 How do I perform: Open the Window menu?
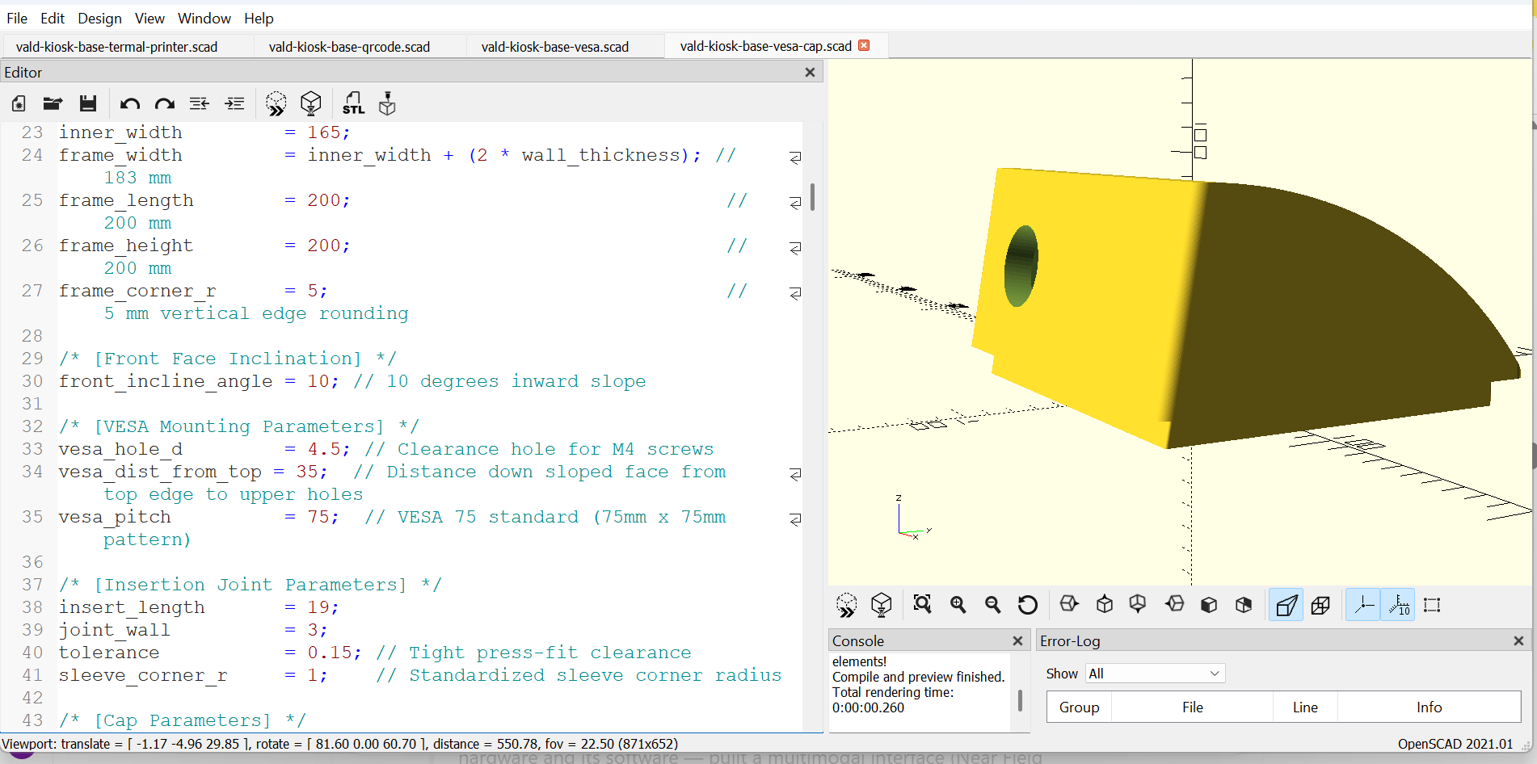tap(204, 18)
